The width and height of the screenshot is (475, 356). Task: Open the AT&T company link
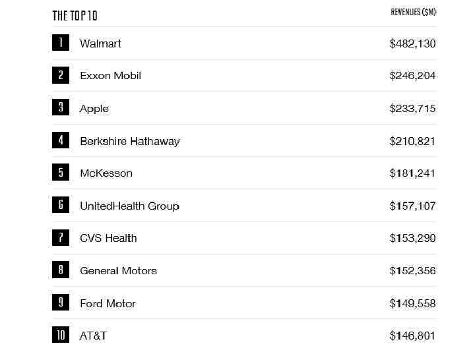coord(93,336)
